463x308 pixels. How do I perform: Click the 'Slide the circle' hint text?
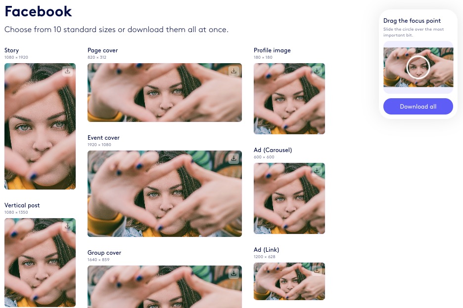point(414,32)
